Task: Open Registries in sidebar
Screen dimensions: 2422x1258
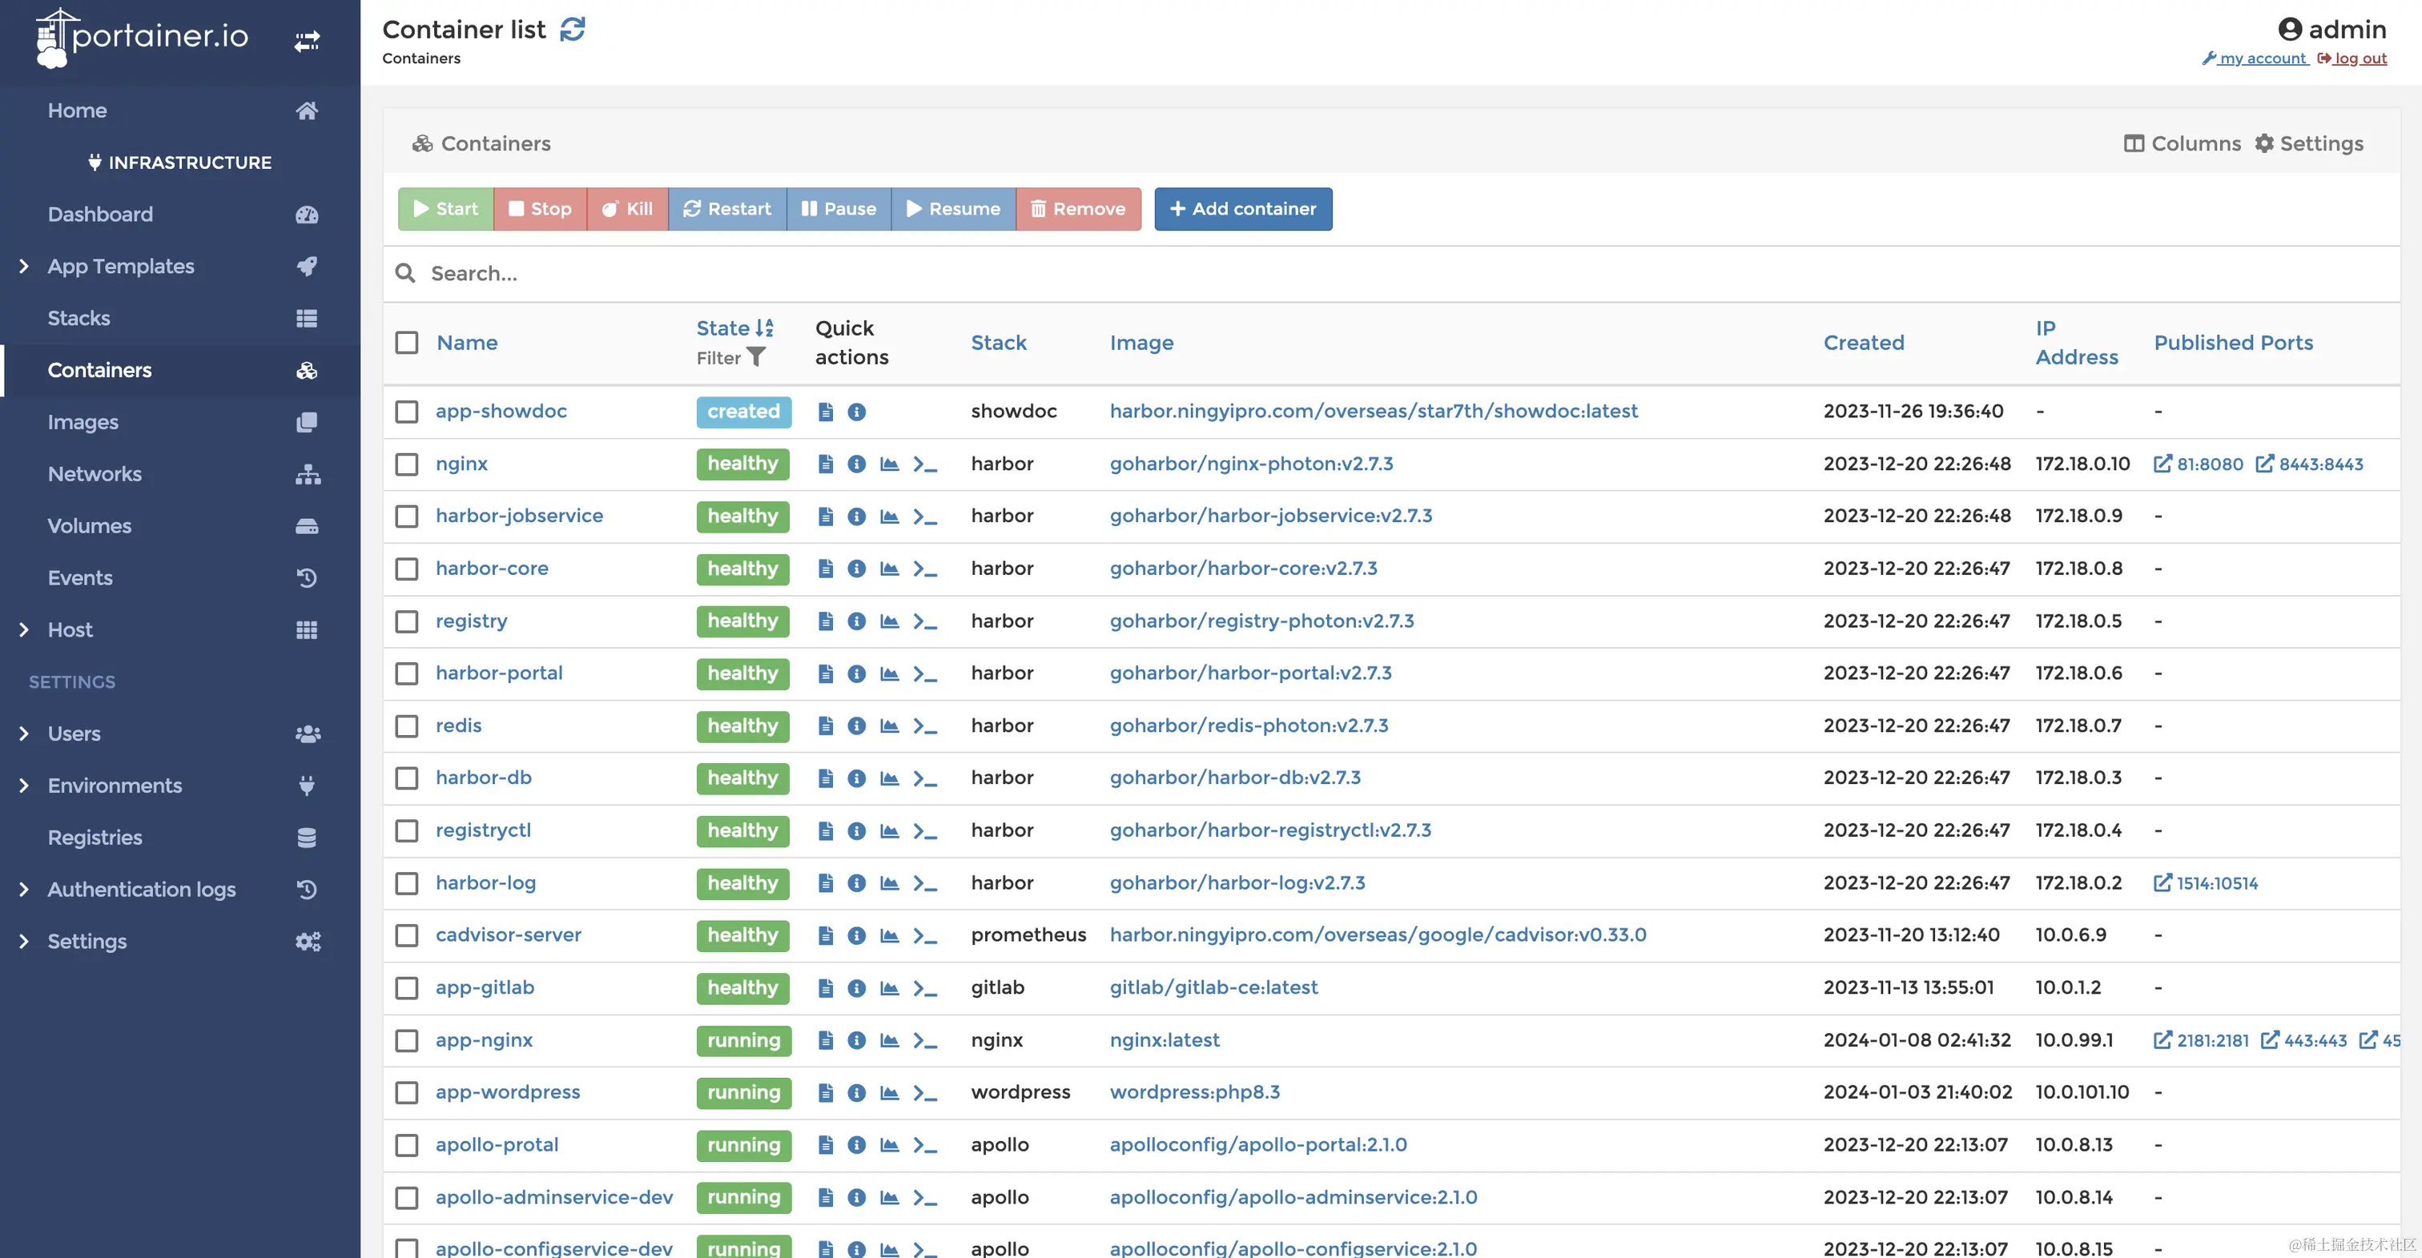Action: (x=180, y=838)
